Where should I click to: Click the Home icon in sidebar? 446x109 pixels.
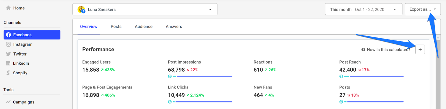8,8
